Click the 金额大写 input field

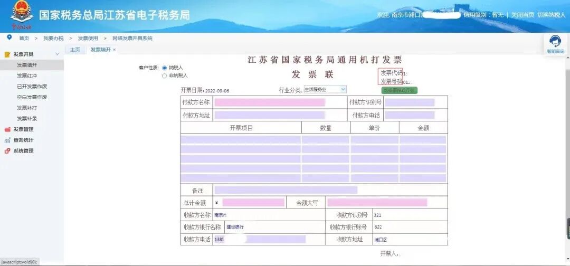coord(377,203)
